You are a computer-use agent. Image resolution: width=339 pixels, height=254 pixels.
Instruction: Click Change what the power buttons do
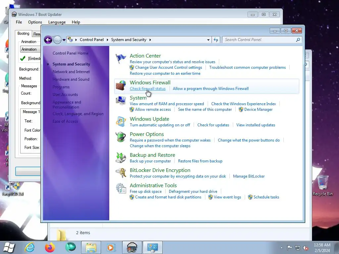point(249,140)
